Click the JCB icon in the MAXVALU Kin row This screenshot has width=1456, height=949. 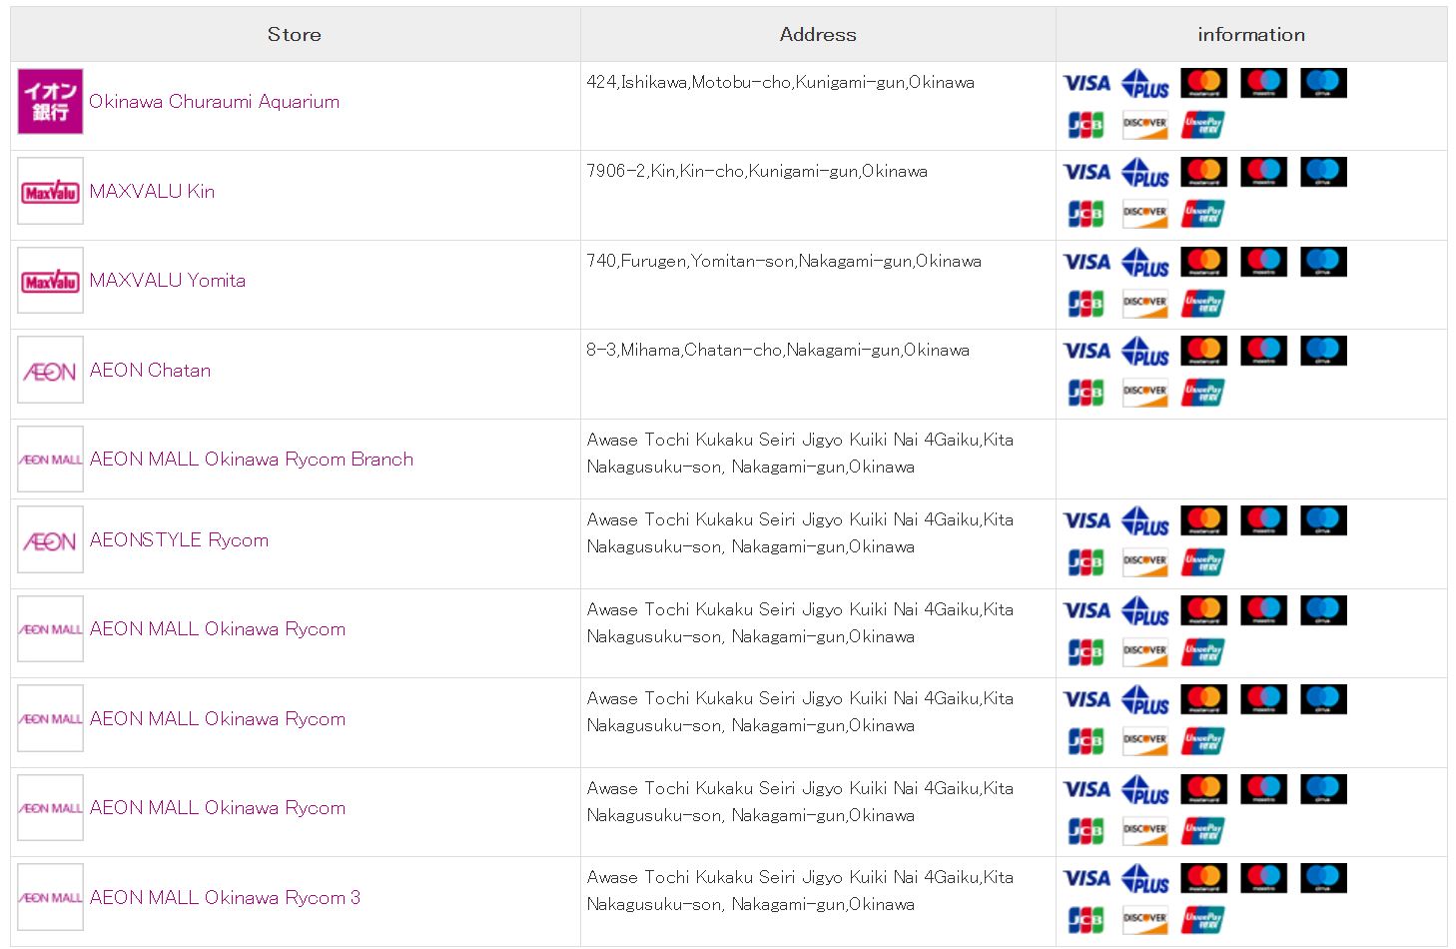pyautogui.click(x=1086, y=214)
